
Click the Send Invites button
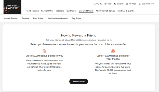click(x=79, y=81)
